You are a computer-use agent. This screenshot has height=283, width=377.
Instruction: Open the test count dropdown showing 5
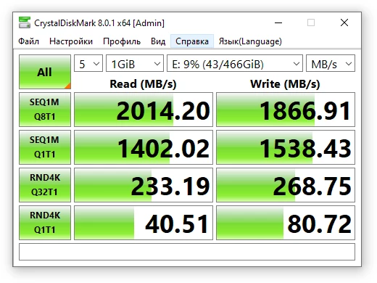pyautogui.click(x=88, y=63)
